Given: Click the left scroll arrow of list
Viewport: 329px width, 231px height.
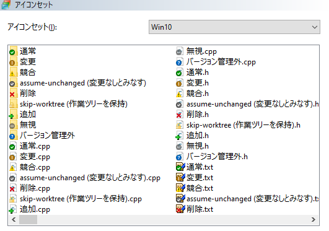Looking at the screenshot, I should pyautogui.click(x=14, y=220).
